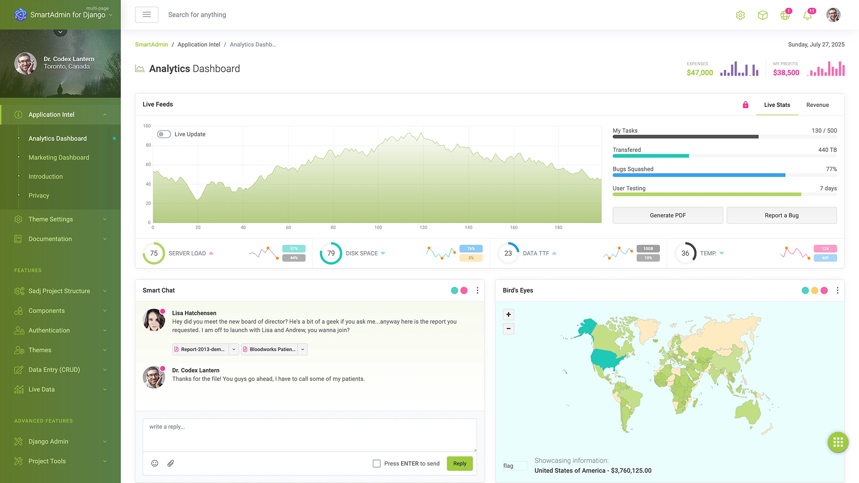Image resolution: width=859 pixels, height=483 pixels.
Task: Click the teal status dot on Smart Chat
Action: (454, 290)
